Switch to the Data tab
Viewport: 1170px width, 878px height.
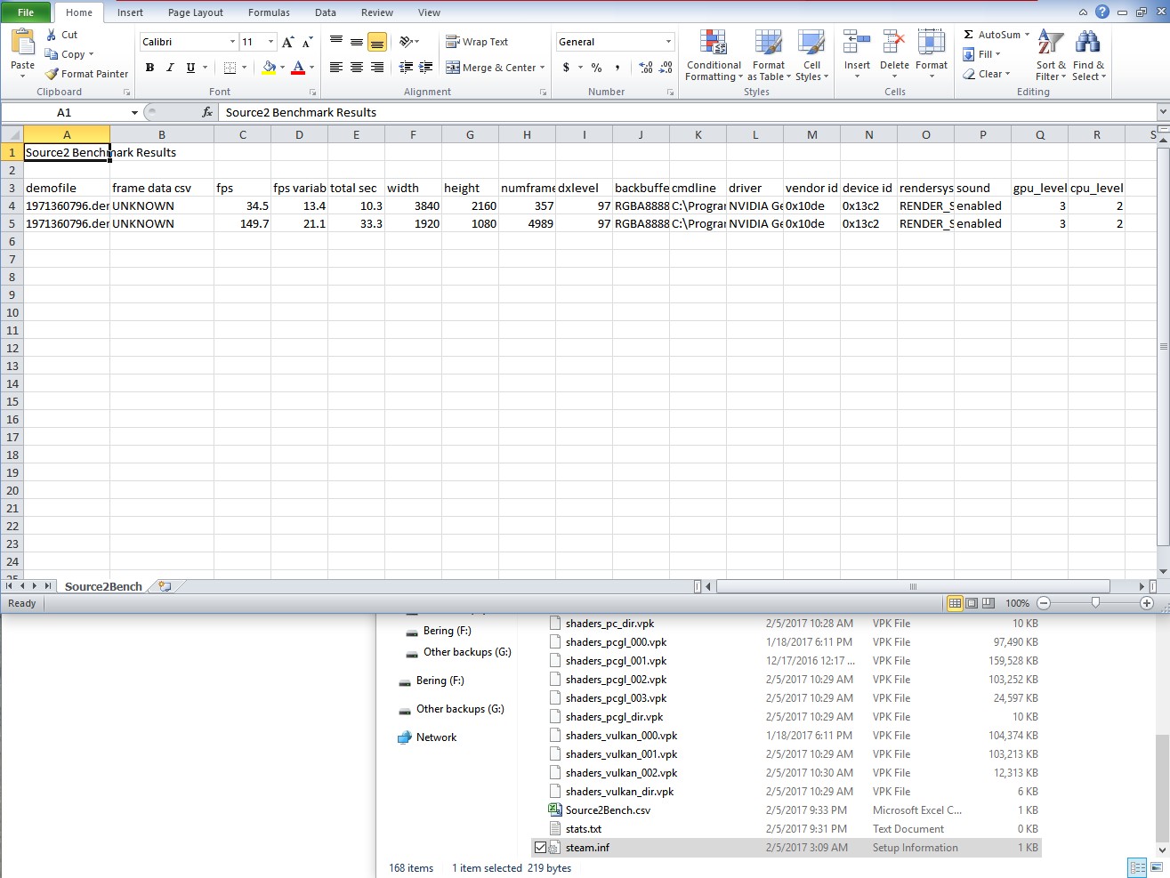pos(326,12)
